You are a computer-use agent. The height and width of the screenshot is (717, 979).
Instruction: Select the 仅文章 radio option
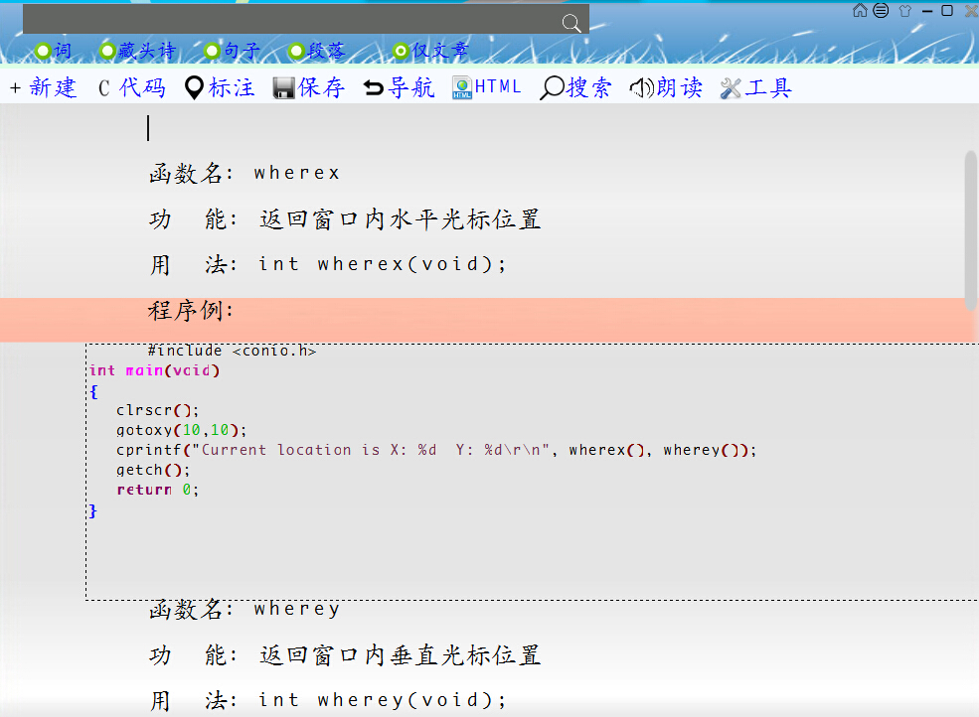(x=401, y=51)
